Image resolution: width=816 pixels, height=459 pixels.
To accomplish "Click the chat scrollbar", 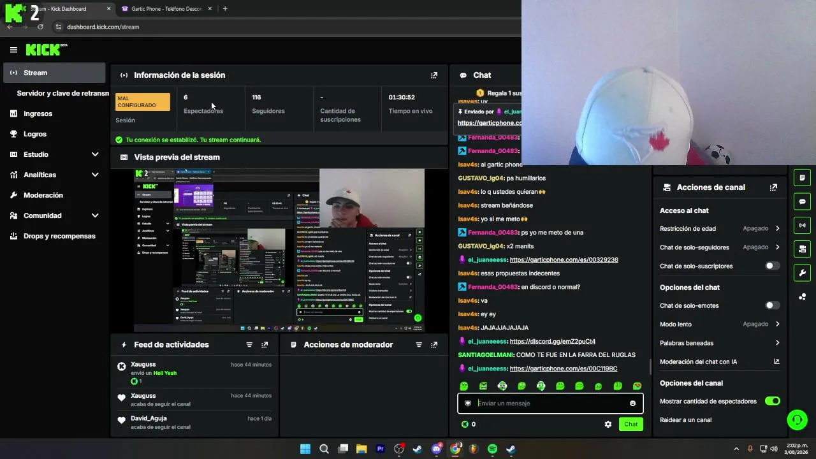I will click(x=650, y=367).
